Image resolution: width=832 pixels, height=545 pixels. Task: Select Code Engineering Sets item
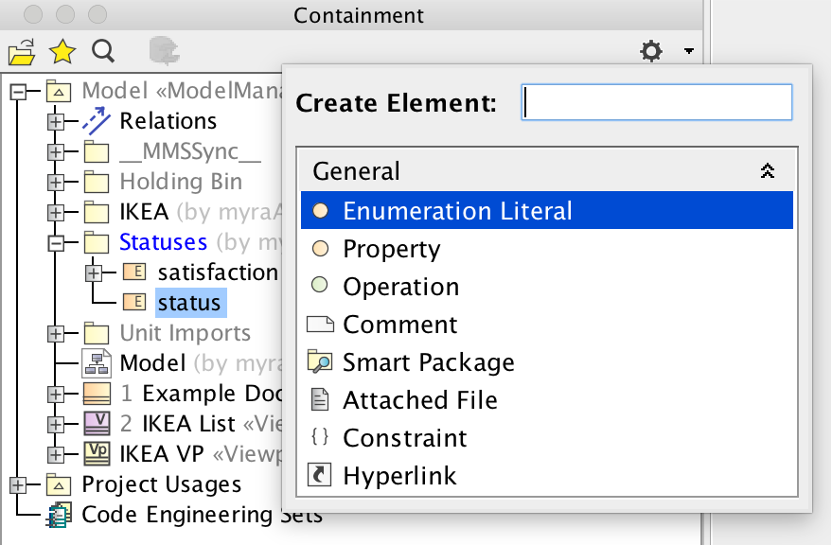click(202, 515)
